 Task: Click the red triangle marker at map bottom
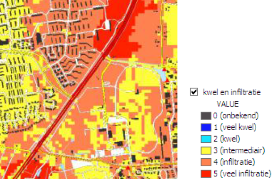click(128, 168)
